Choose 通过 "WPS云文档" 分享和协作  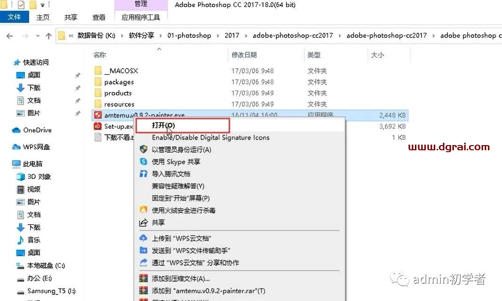pos(195,262)
